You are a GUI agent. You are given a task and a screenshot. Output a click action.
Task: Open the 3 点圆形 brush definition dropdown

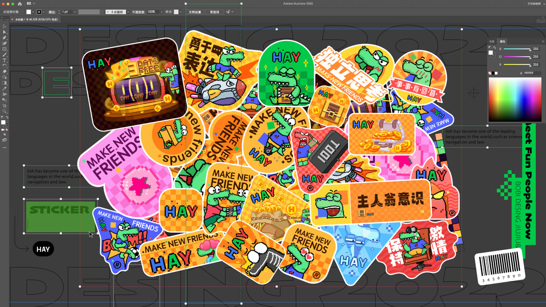tap(128, 12)
